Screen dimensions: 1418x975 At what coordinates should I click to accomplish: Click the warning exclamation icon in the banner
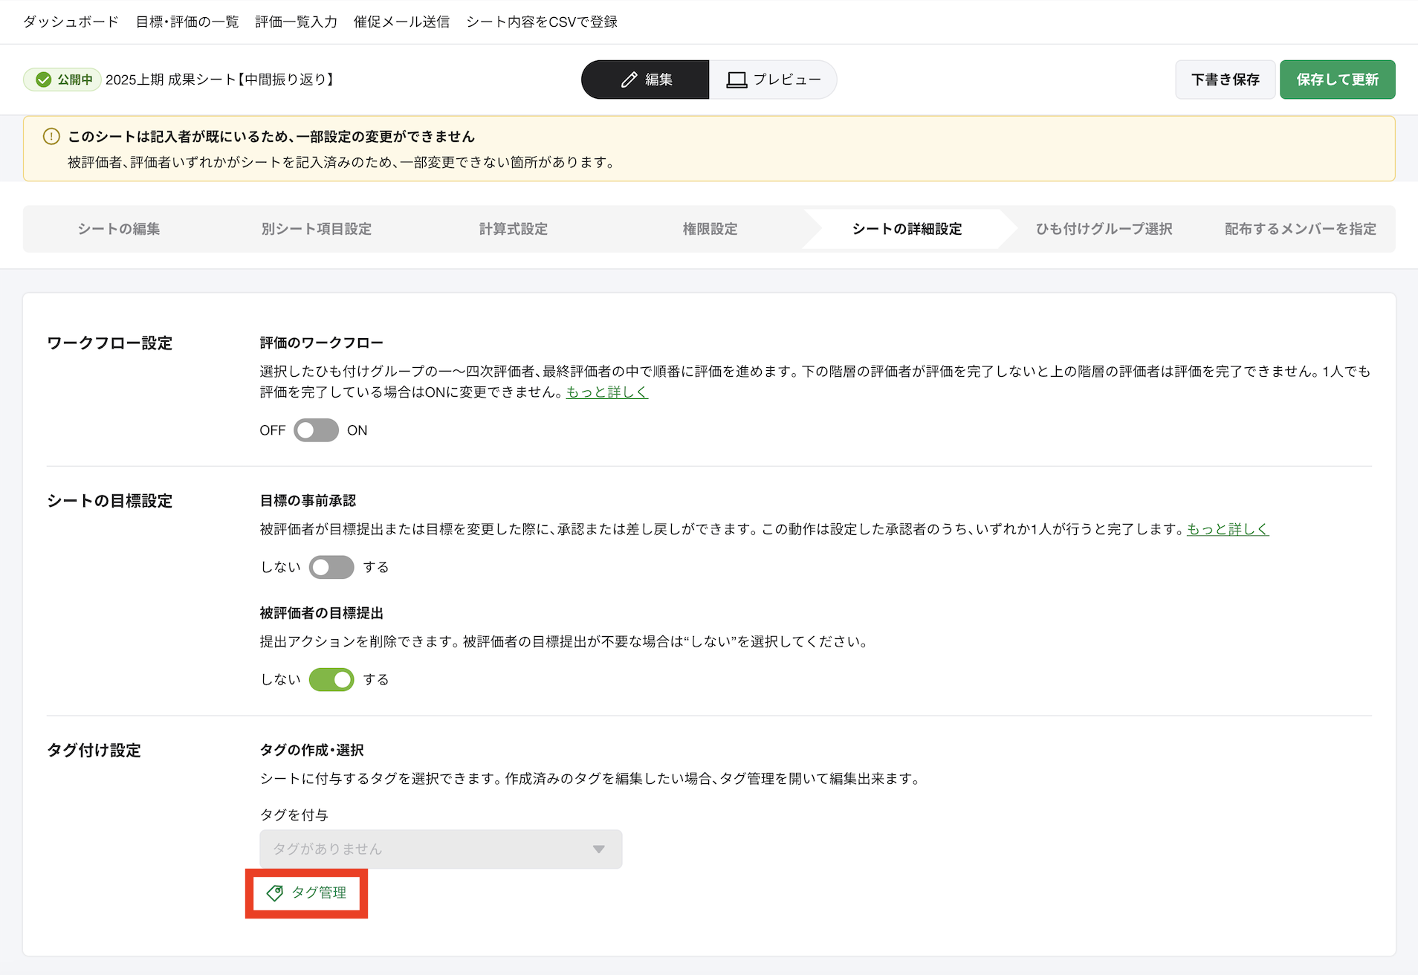(51, 137)
